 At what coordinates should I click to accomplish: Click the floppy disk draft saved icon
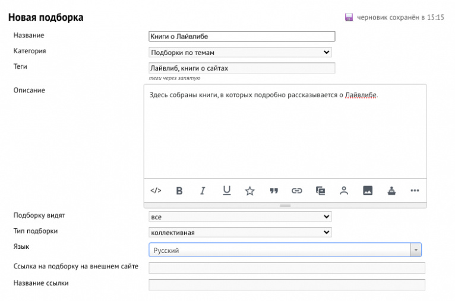(349, 17)
